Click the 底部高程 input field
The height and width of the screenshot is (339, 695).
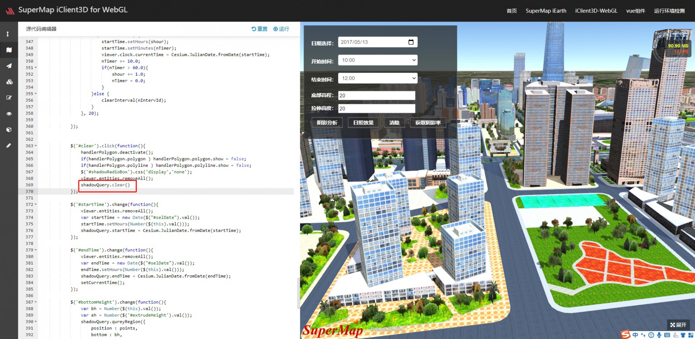point(377,95)
